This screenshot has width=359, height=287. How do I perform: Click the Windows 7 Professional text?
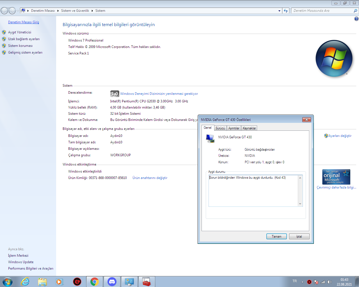click(x=86, y=40)
